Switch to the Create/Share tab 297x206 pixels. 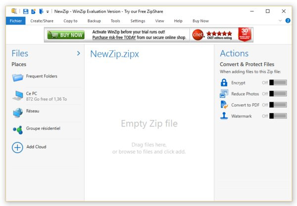42,21
